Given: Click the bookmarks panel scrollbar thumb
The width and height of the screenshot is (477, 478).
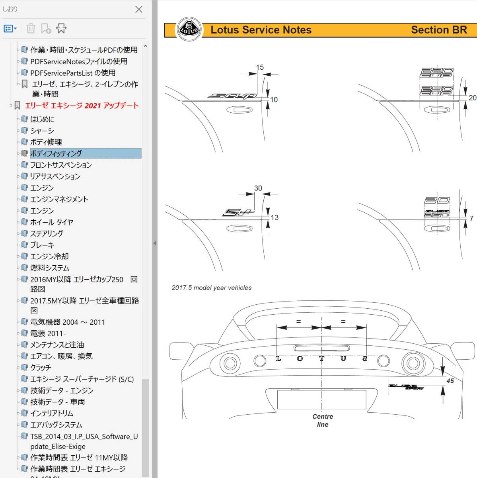Looking at the screenshot, I should point(145,427).
